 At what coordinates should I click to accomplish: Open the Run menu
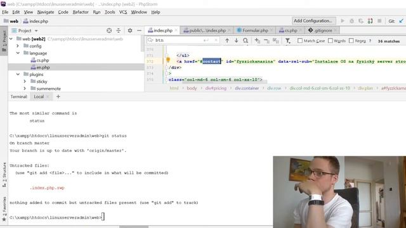(96, 12)
